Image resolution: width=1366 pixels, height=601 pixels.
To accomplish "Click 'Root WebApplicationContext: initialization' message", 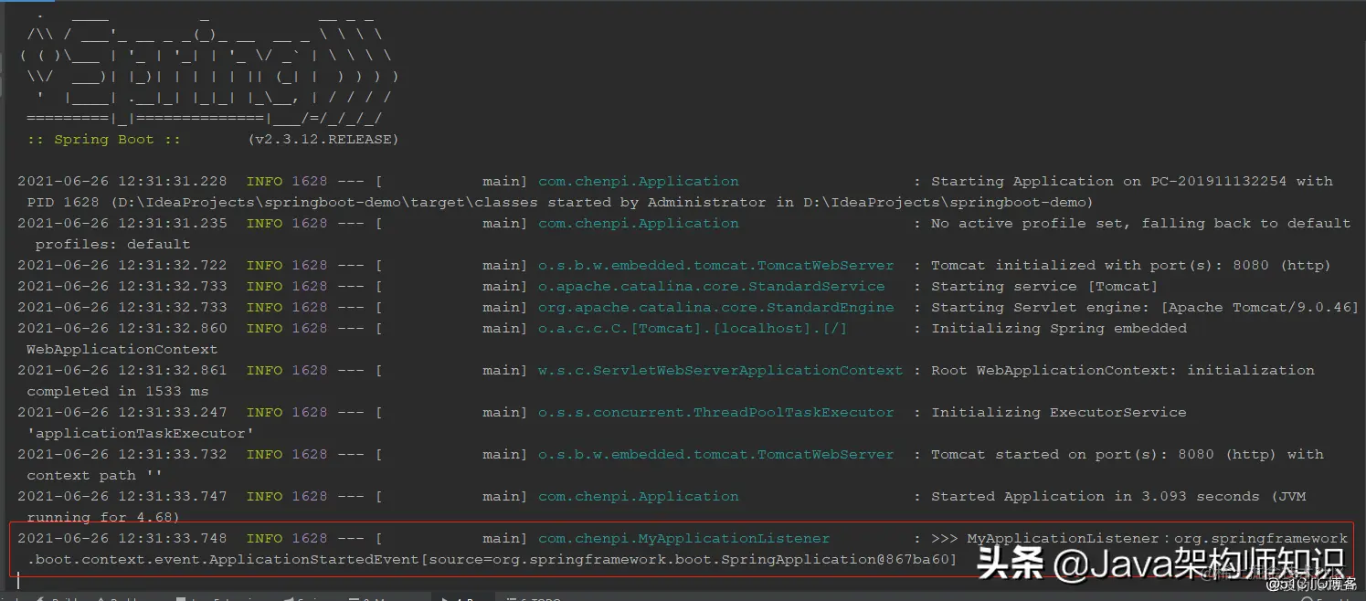I will click(1123, 371).
